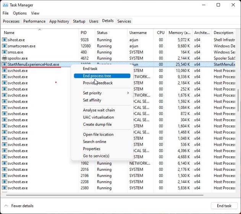This screenshot has height=214, width=241.
Task: Click the smartscreen.exe process icon
Action: tap(5, 46)
